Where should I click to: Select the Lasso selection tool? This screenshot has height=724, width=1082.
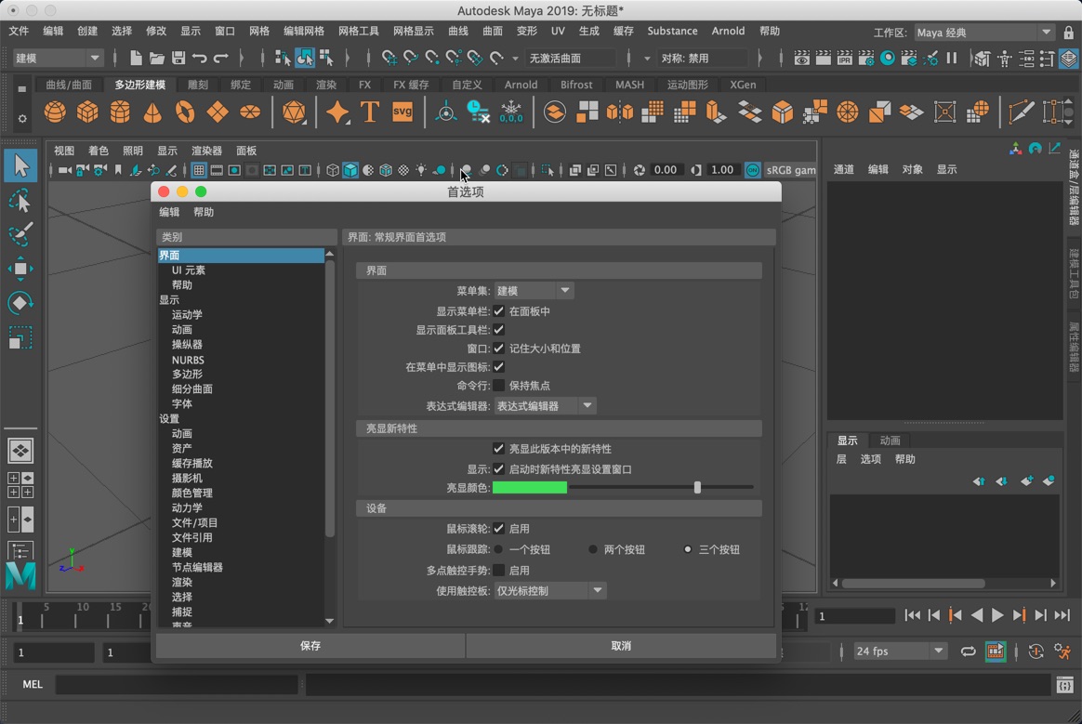point(20,202)
